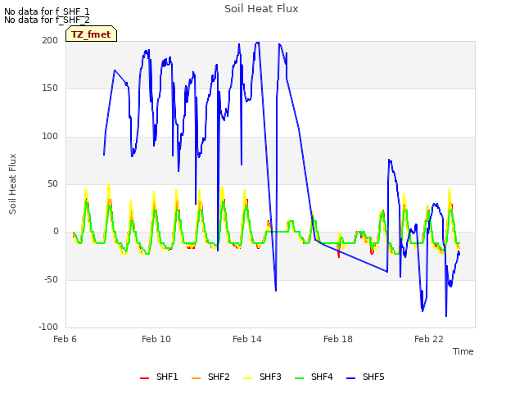Click the Feb 14 x-axis tick label
524x393 pixels.
click(247, 339)
